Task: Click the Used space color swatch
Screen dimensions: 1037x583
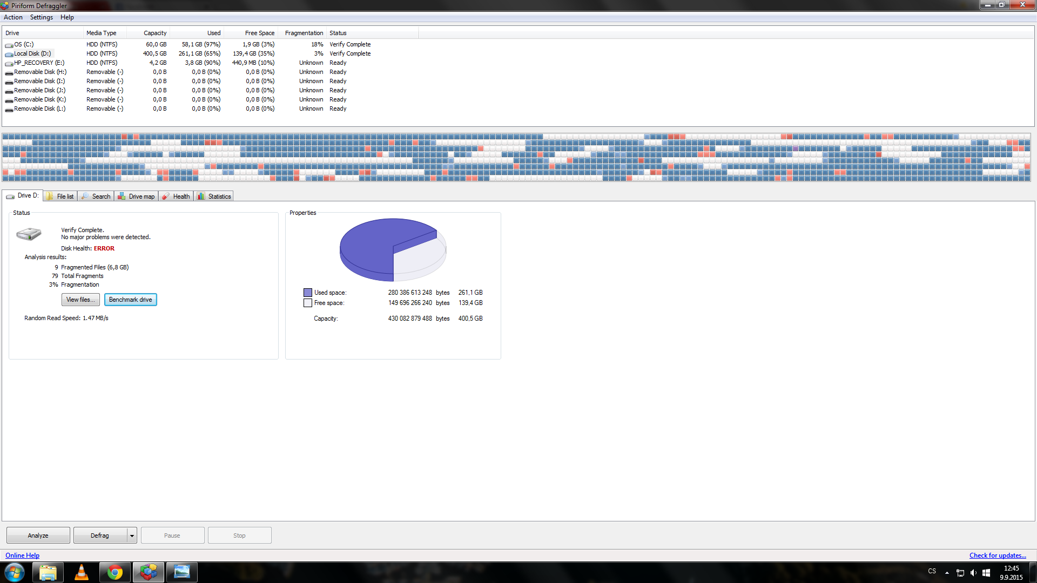Action: coord(308,293)
